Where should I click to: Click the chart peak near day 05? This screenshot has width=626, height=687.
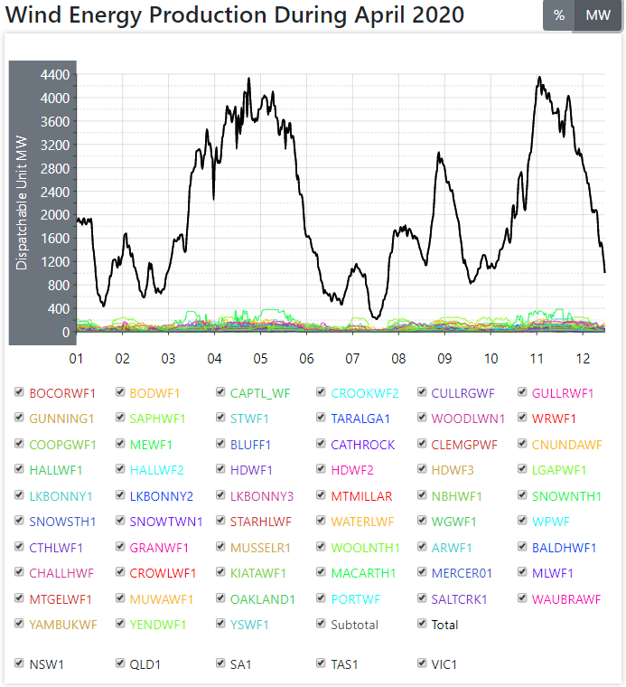[248, 79]
